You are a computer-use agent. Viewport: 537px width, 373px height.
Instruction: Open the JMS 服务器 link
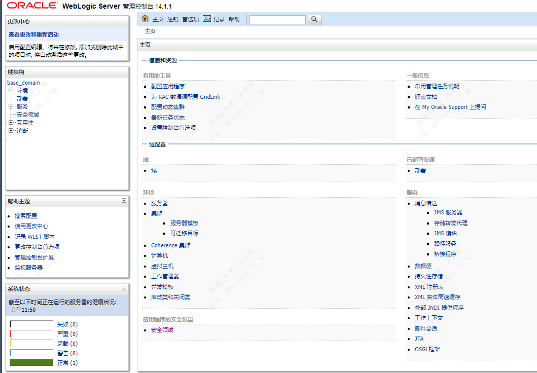coord(448,212)
